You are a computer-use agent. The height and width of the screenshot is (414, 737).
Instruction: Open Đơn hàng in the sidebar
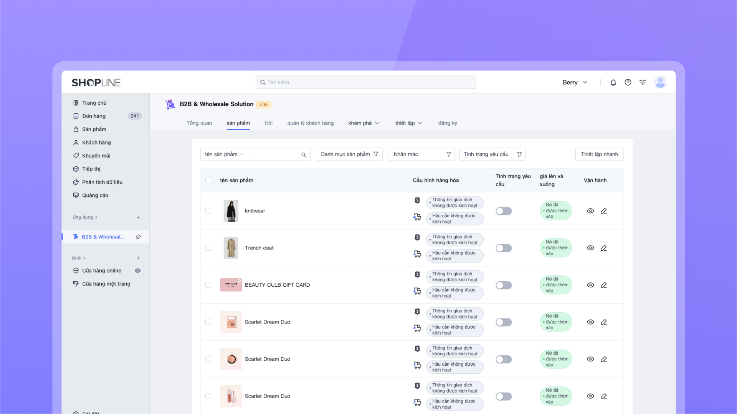[x=94, y=116]
